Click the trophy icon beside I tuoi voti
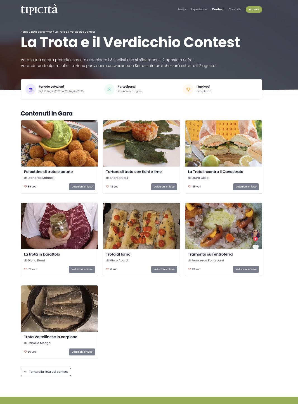 (188, 90)
